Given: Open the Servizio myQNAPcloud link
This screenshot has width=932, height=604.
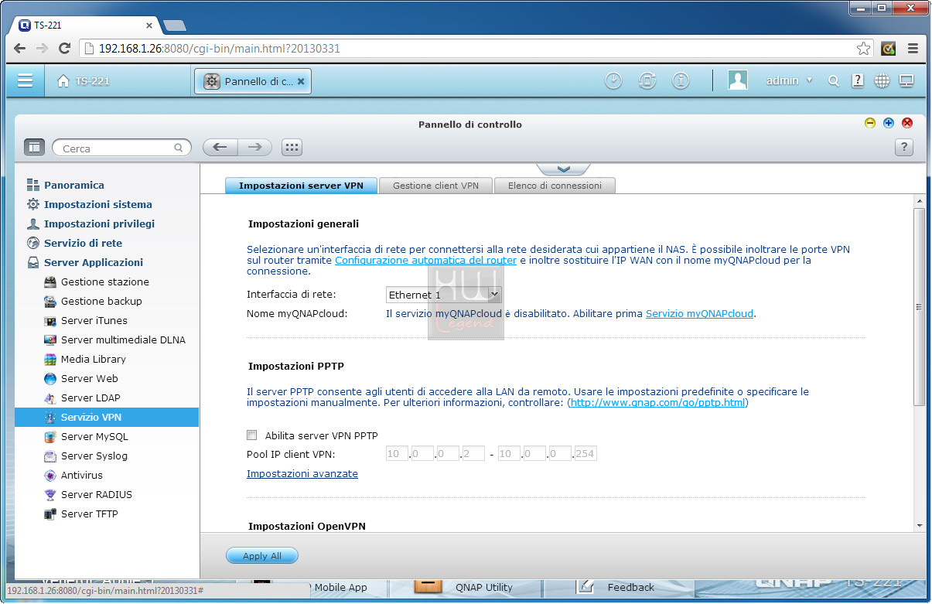Looking at the screenshot, I should coord(699,314).
